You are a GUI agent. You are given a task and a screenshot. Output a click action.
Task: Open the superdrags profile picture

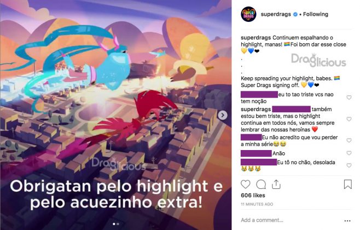pyautogui.click(x=248, y=14)
